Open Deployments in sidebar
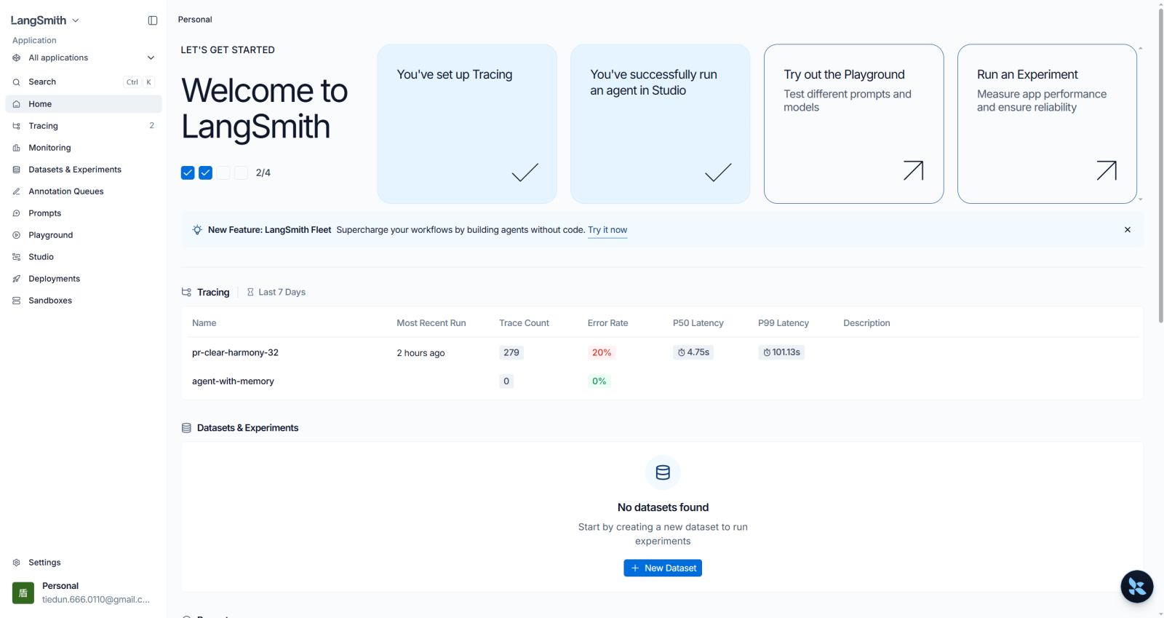This screenshot has height=618, width=1164. click(x=84, y=279)
